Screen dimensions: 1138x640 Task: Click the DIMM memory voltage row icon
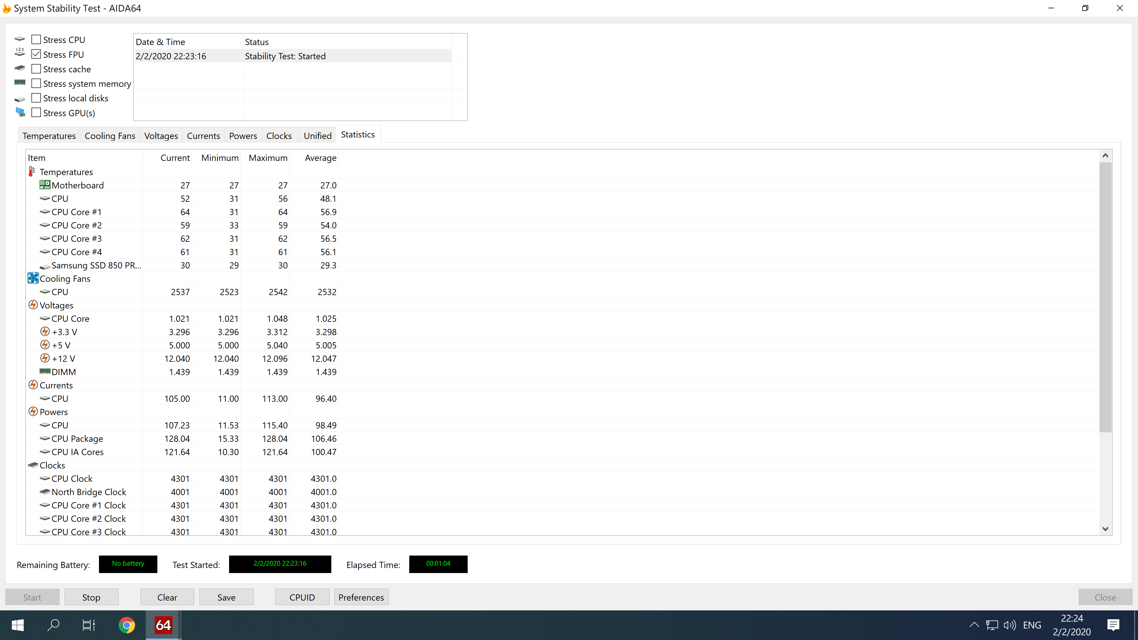[45, 372]
